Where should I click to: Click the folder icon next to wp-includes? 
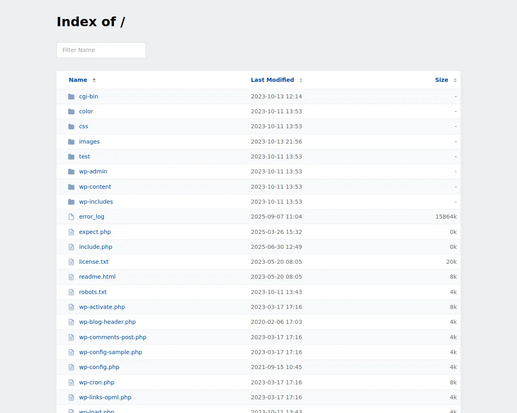pos(71,202)
